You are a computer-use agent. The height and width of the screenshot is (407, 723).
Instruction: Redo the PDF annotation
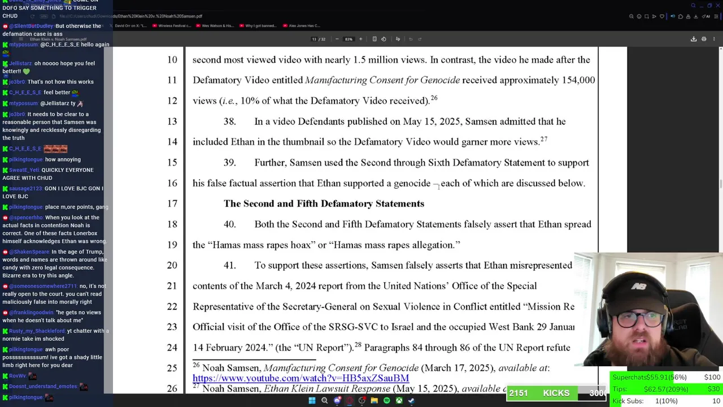tap(420, 39)
